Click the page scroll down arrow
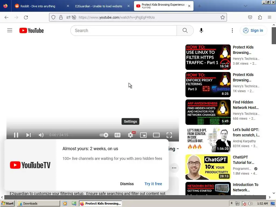 pos(274,193)
